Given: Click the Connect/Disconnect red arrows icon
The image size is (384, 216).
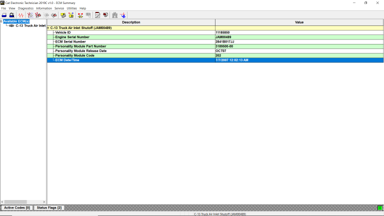Looking at the screenshot, I should tap(80, 15).
